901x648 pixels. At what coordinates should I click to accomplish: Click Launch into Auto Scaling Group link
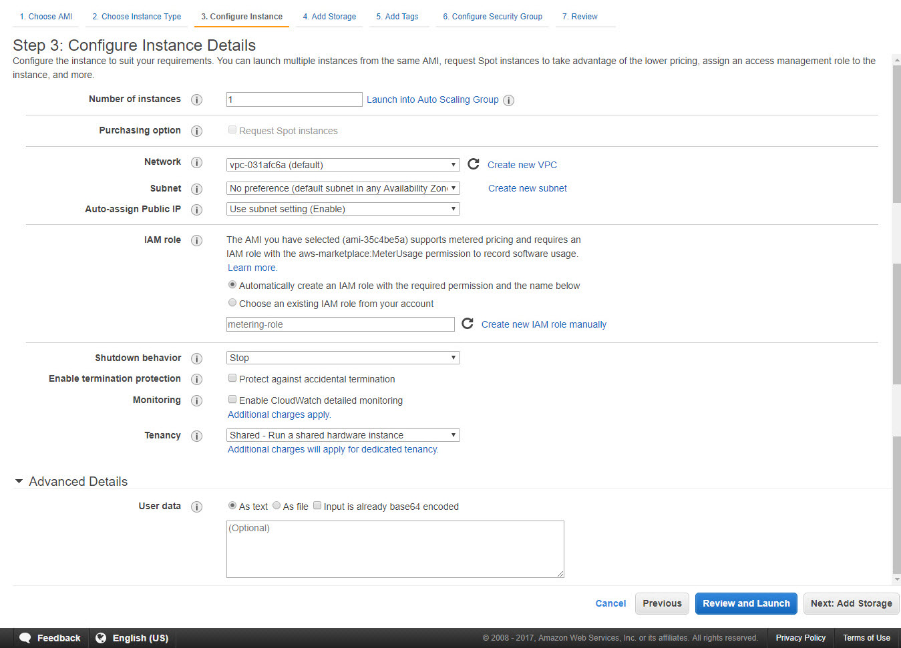click(433, 99)
